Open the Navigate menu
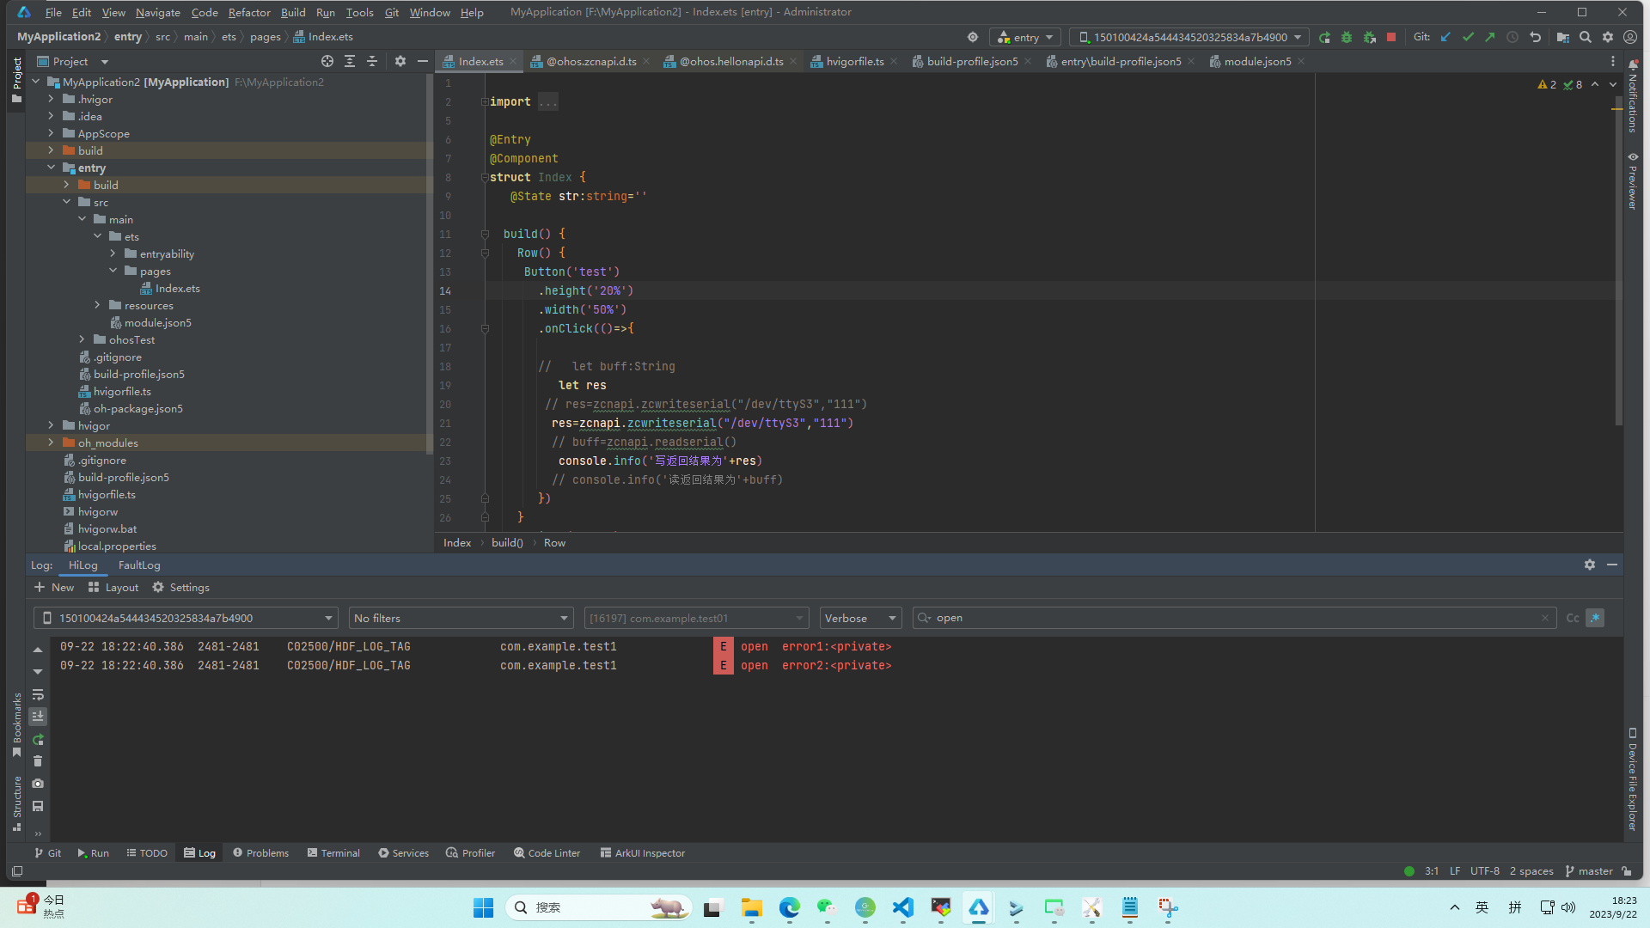Screen dimensions: 1650x928 coord(158,12)
